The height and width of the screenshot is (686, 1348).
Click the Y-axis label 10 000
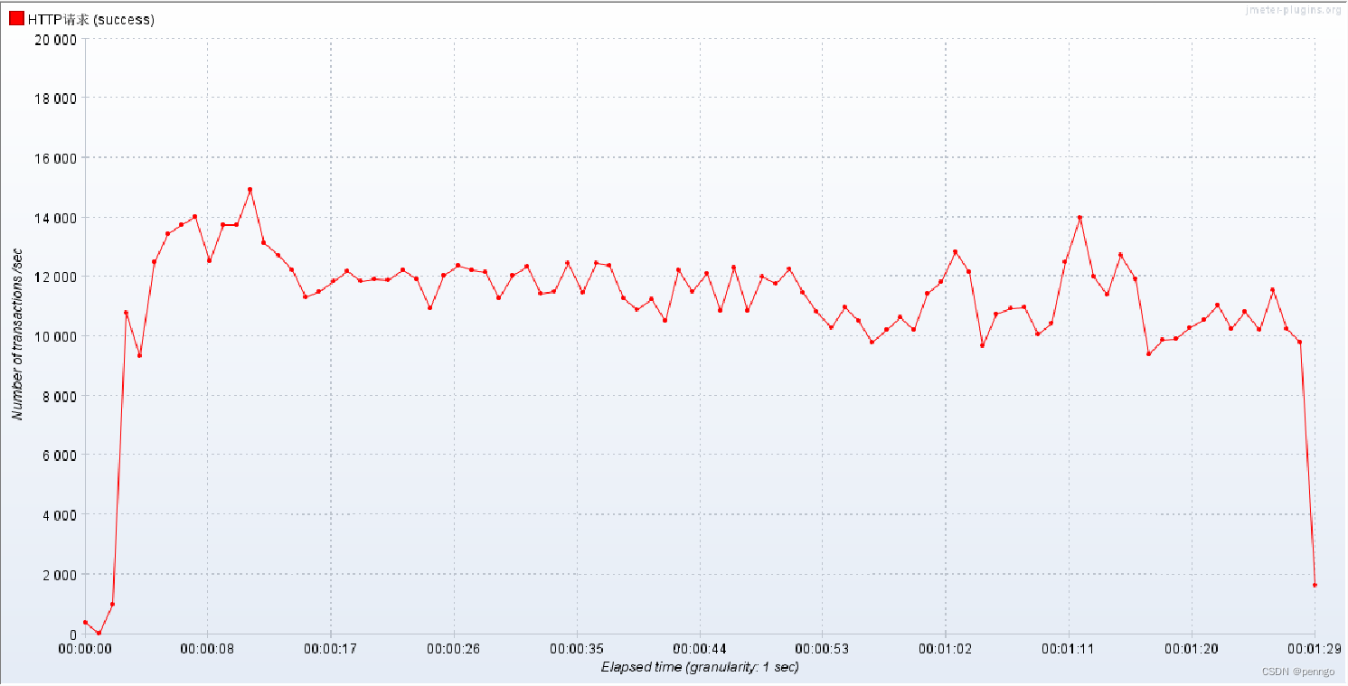(58, 336)
